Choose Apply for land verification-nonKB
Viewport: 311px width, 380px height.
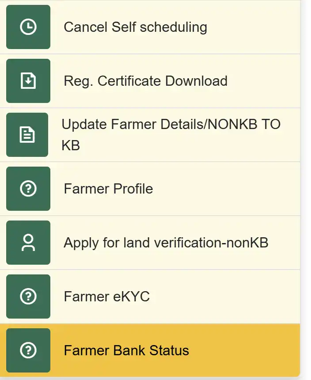(150, 243)
